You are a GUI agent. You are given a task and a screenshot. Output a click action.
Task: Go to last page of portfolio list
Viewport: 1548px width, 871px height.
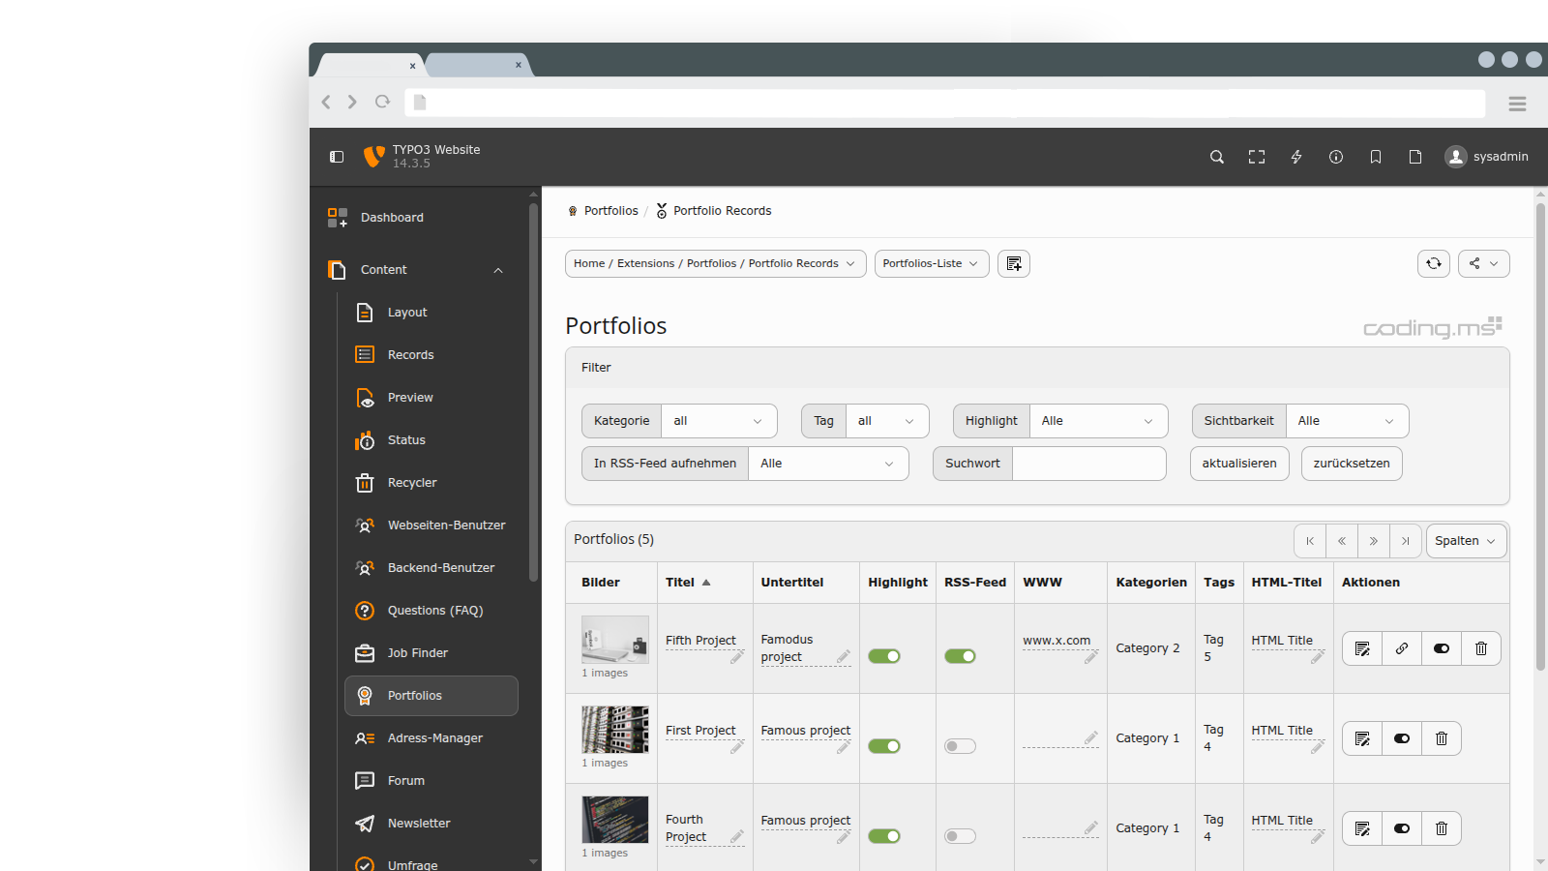[1406, 541]
